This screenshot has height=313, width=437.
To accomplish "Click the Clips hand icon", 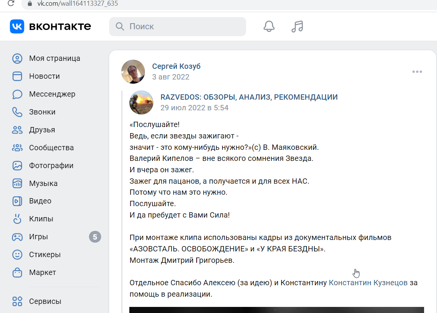I will pyautogui.click(x=17, y=219).
